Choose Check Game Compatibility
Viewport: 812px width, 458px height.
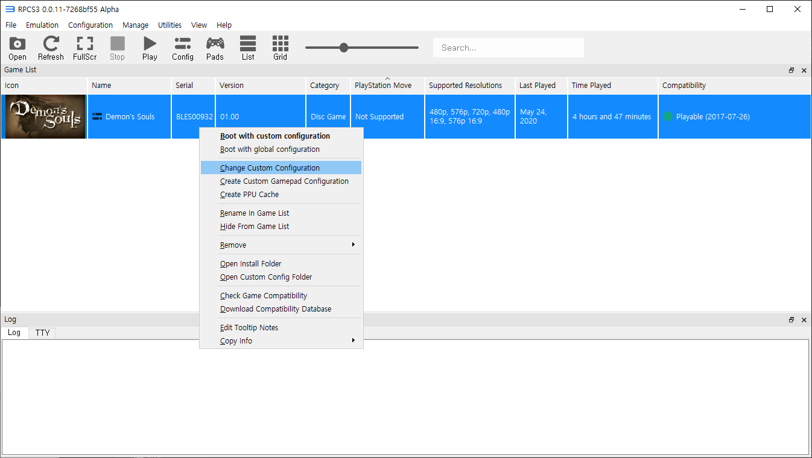[281, 296]
